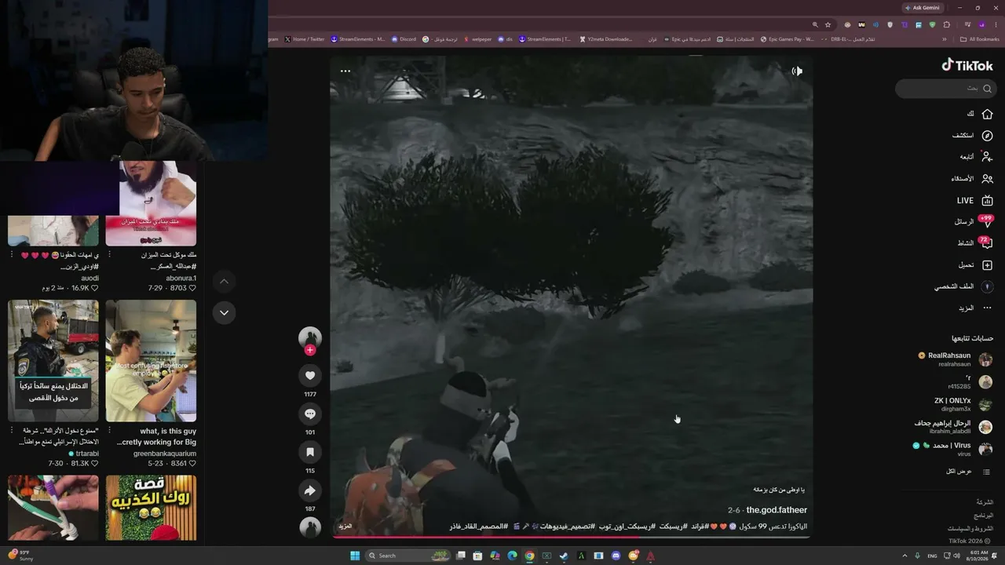Open the ibrahim_alabdli followed account
Image resolution: width=1005 pixels, height=565 pixels.
tap(954, 427)
